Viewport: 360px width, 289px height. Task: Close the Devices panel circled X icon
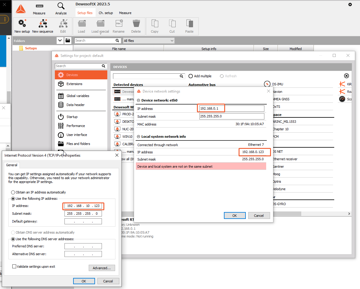[x=347, y=76]
